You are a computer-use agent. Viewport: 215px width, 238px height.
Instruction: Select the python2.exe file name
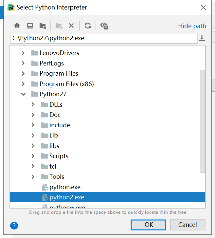coord(67,197)
